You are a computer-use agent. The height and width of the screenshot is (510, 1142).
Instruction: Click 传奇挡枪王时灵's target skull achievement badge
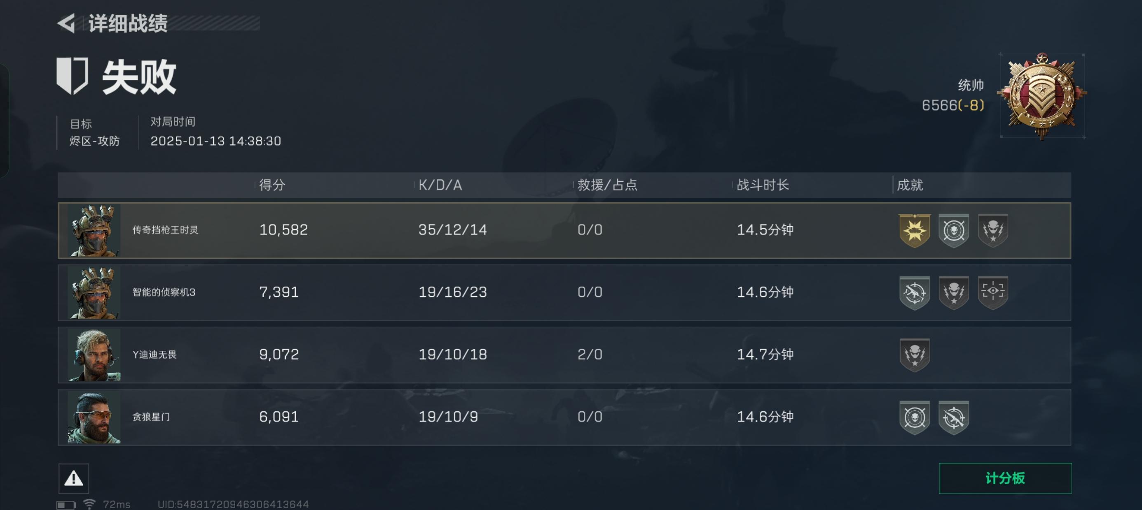point(954,230)
